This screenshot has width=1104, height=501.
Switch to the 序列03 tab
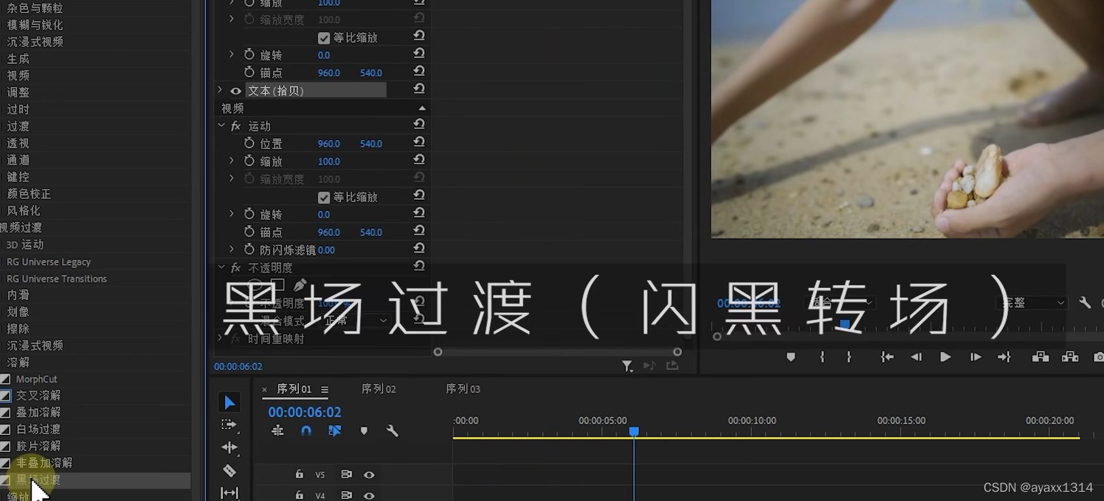[463, 389]
